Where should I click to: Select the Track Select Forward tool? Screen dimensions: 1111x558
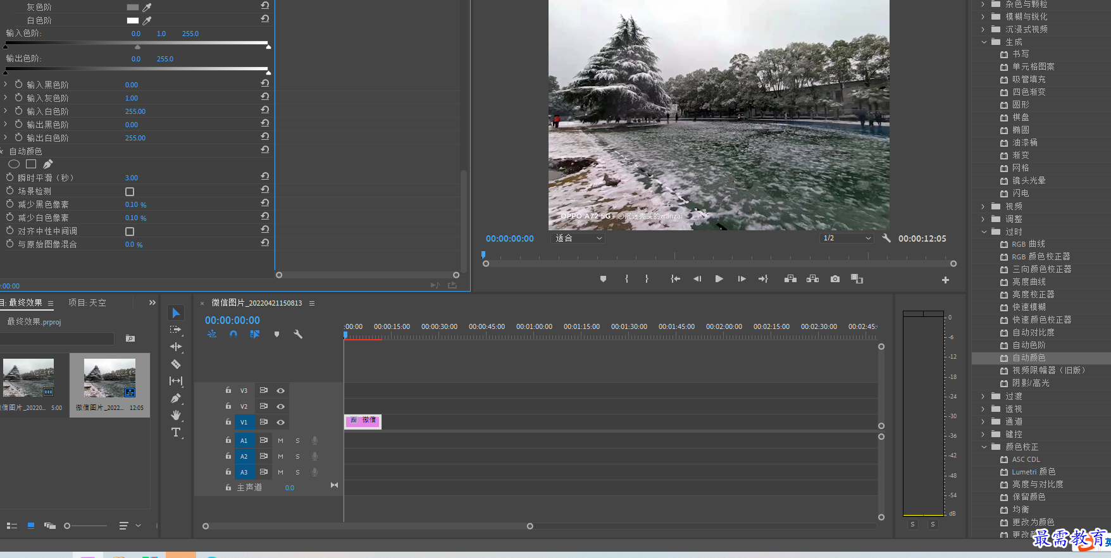[176, 330]
